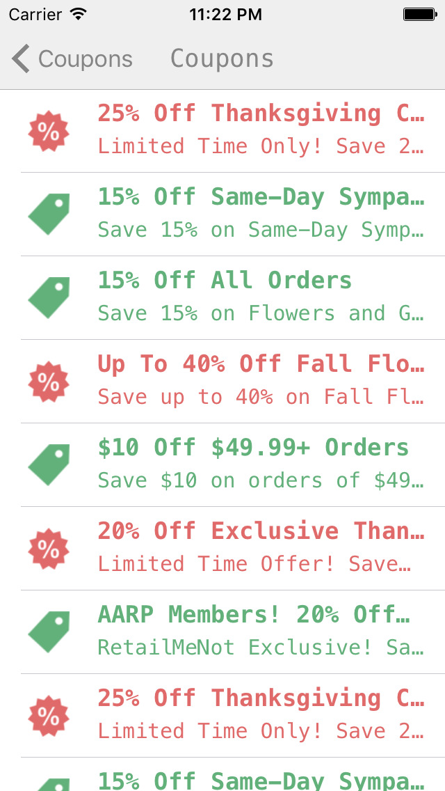This screenshot has width=445, height=791.
Task: Tap the percent badge on the second 25% Off Thanksgiving row
Action: coord(48,714)
